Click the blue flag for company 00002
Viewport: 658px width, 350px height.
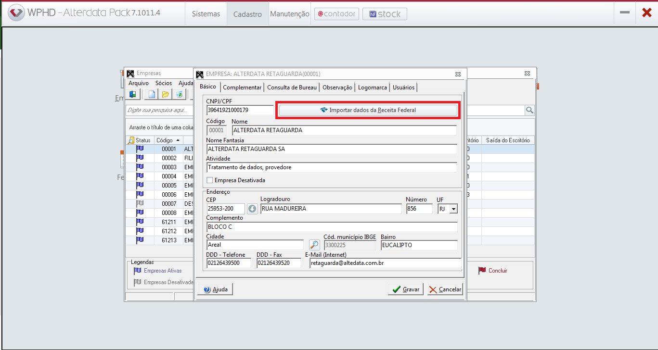[x=140, y=158]
